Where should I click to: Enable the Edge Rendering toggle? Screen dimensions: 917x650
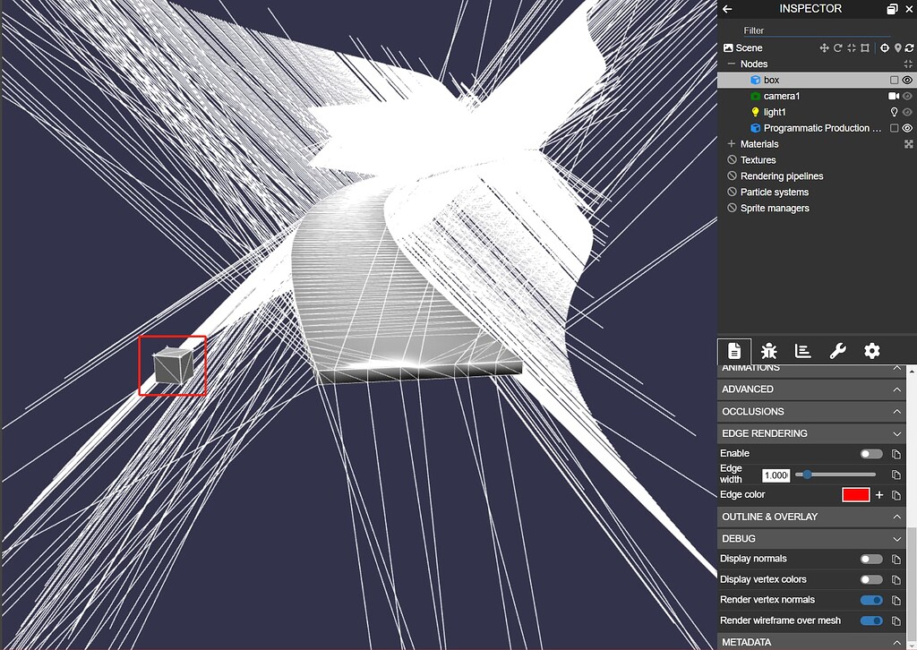[870, 453]
